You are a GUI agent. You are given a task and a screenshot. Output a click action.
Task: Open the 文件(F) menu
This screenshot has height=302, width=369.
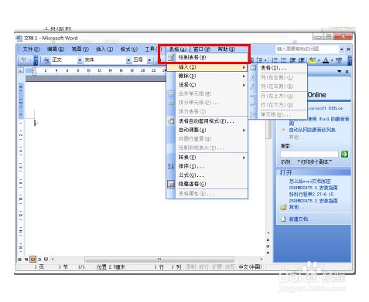(32, 49)
